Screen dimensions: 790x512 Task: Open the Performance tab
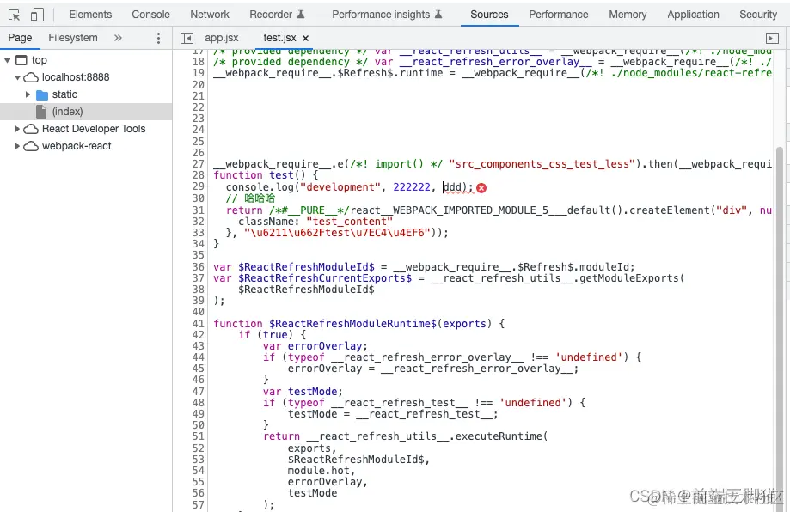coord(558,15)
